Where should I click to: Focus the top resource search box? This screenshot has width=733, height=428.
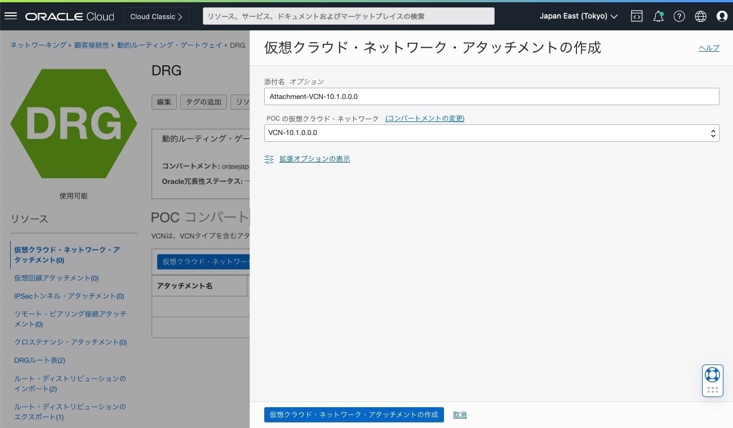tap(349, 16)
